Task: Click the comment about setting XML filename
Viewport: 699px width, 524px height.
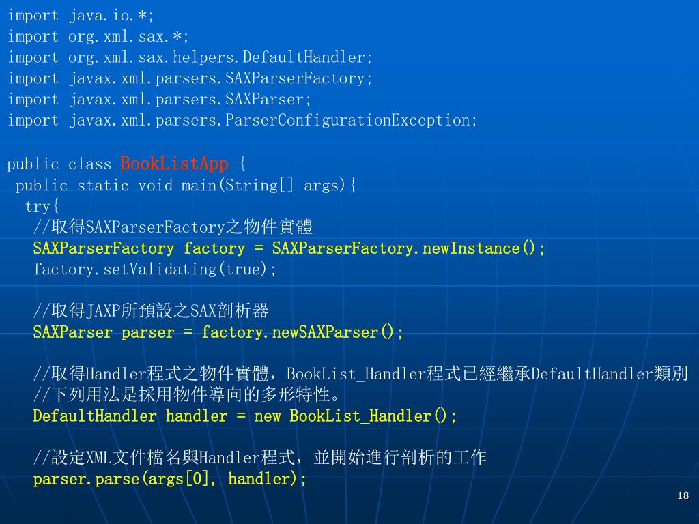Action: [259, 457]
